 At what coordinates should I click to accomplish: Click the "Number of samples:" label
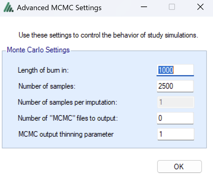point(47,86)
